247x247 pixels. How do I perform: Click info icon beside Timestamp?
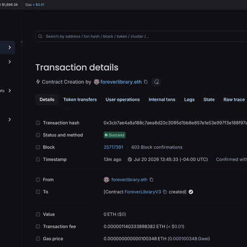coord(38,160)
